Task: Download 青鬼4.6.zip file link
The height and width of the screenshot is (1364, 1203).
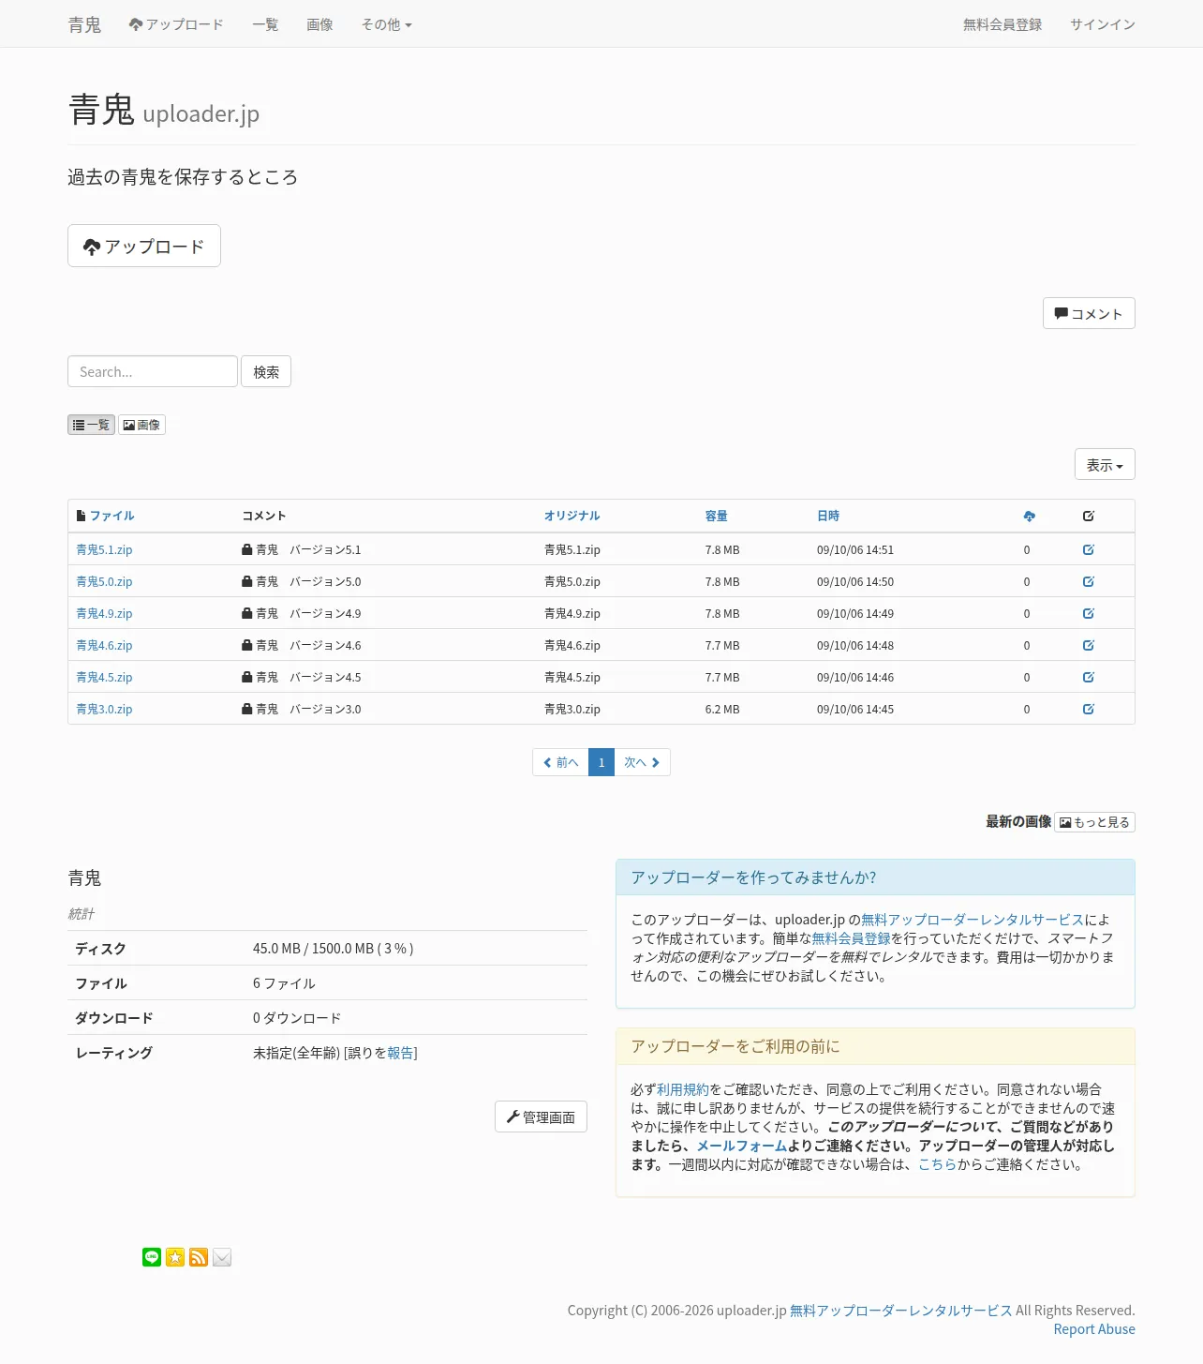Action: pos(104,645)
